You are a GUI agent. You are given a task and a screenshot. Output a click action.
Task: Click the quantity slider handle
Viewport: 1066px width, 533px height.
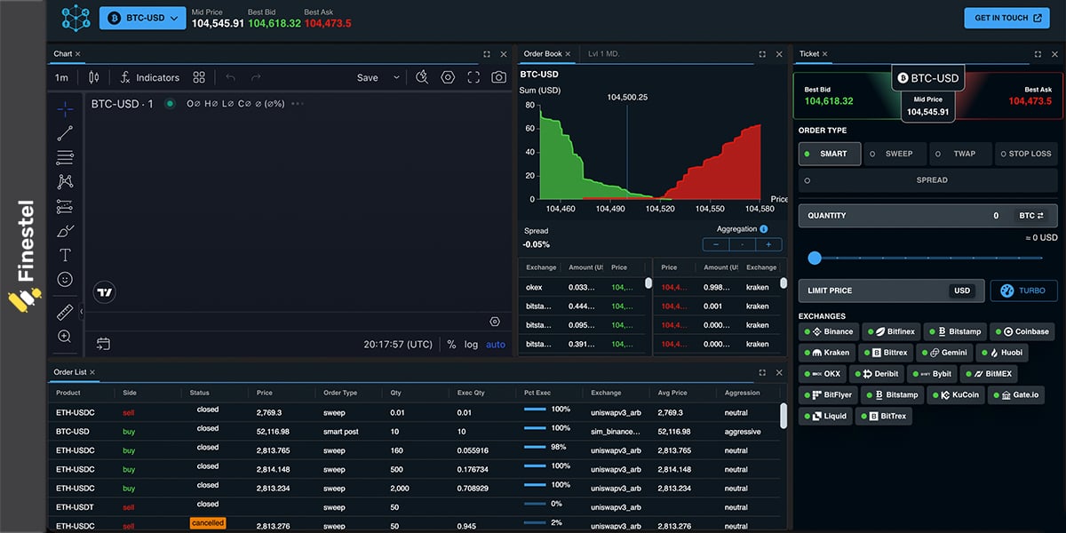(815, 258)
